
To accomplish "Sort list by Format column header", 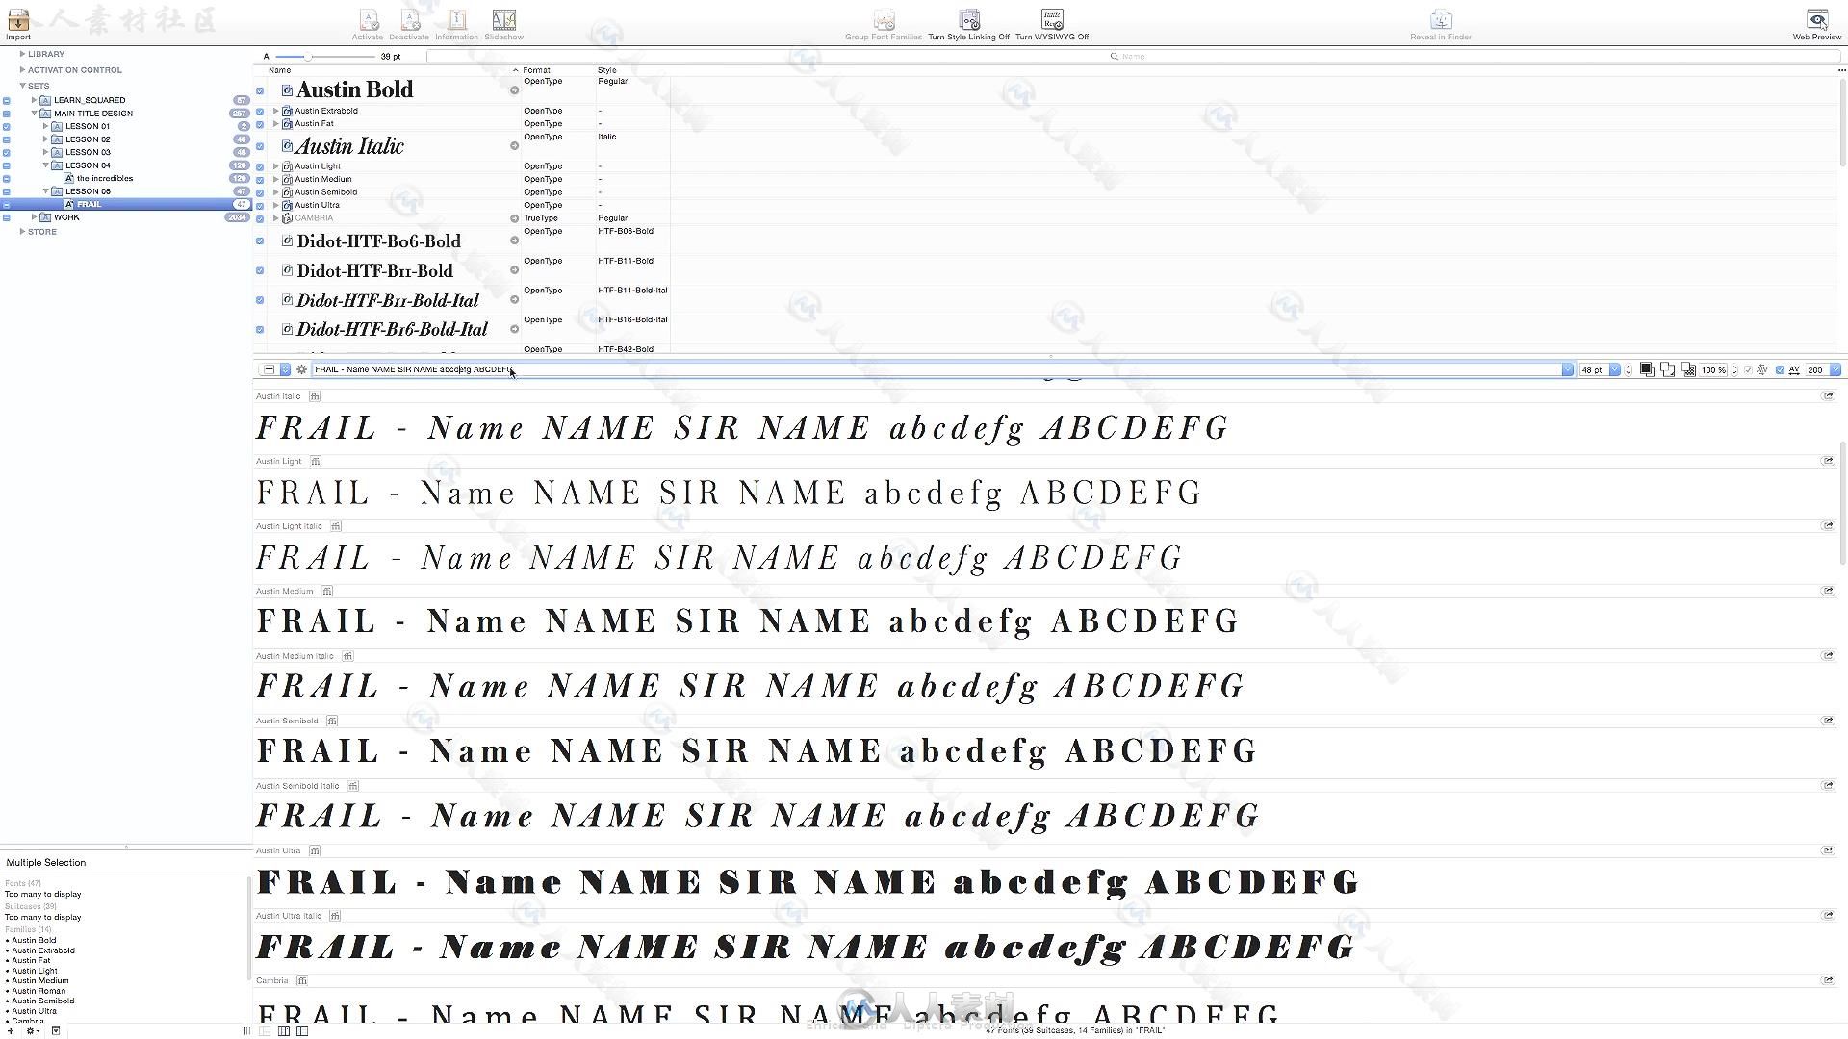I will [x=537, y=70].
